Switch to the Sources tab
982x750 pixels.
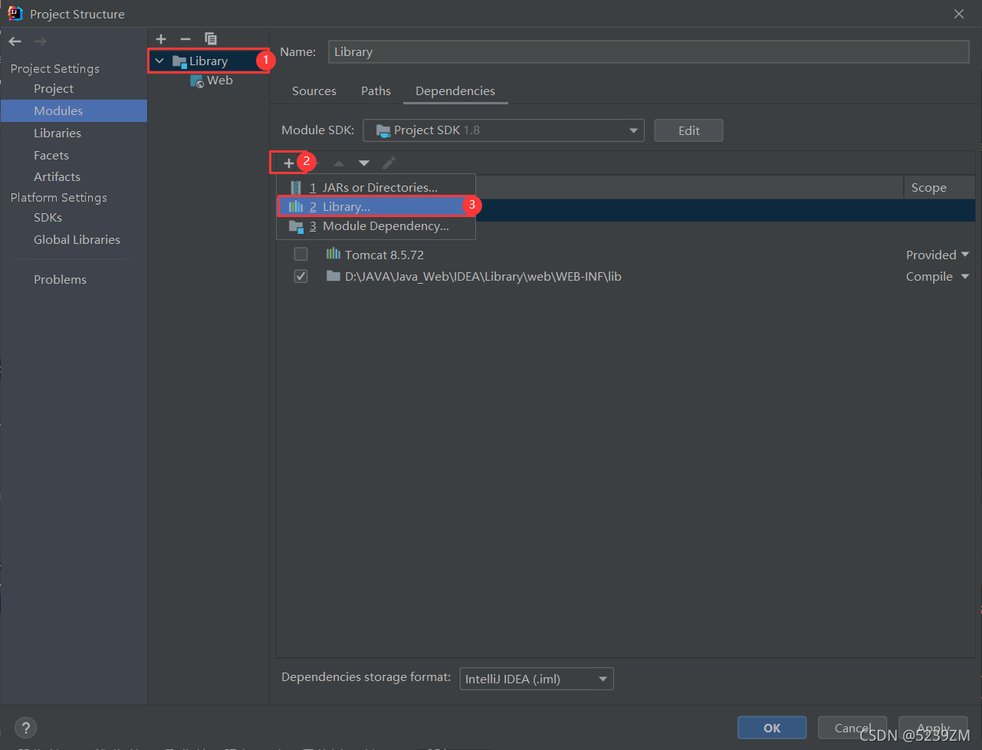point(314,90)
